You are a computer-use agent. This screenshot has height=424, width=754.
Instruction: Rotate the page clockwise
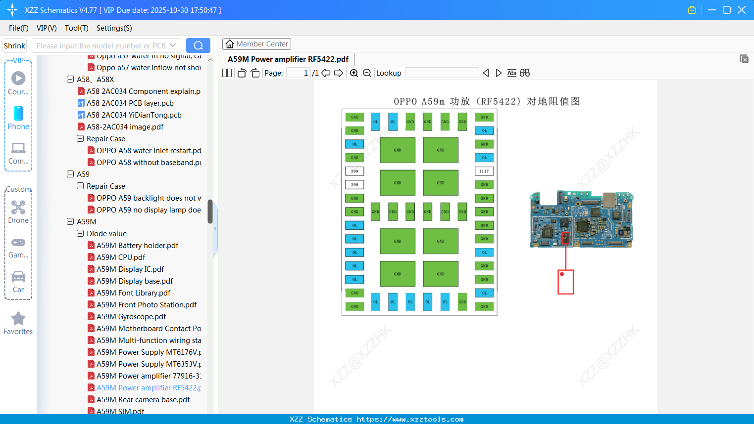(x=255, y=73)
